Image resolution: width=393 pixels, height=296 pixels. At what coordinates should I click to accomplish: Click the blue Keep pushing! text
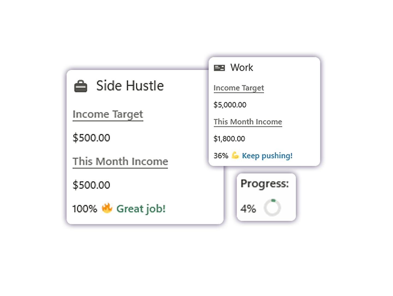[267, 156]
